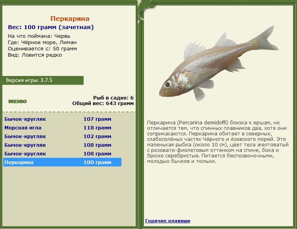
Task: Open the МЕНЮ button
Action: click(x=18, y=102)
